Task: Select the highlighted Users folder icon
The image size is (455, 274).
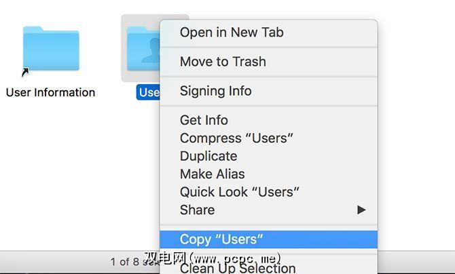Action: [141, 49]
